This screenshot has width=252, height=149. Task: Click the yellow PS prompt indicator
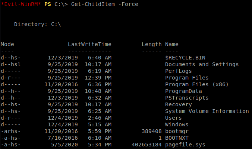coord(48,4)
